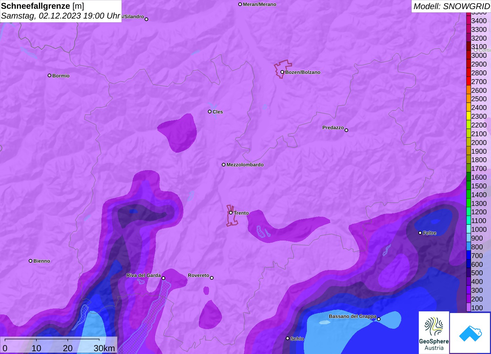
Task: Click the Meran/Merano city label
Action: (x=260, y=4)
